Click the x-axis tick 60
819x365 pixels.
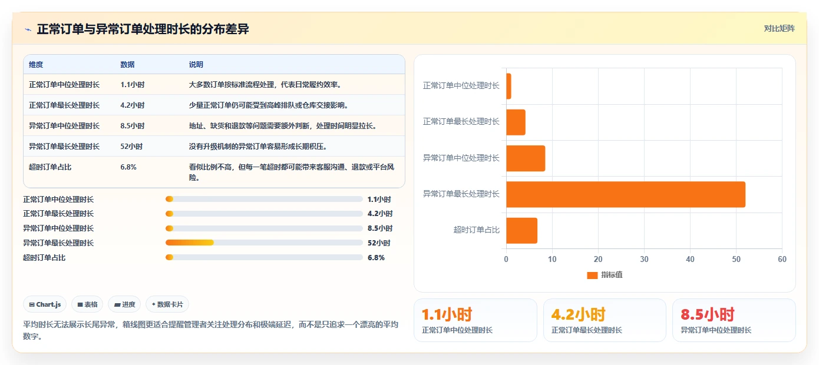pos(782,260)
